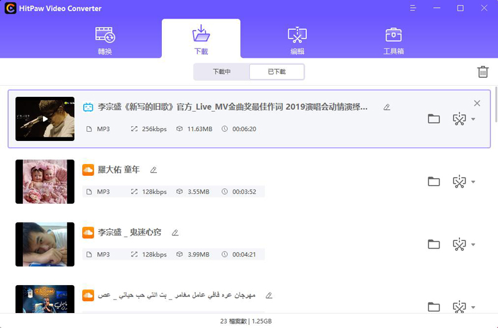Open the hamburger menu in title bar
This screenshot has height=328, width=498.
click(x=413, y=8)
